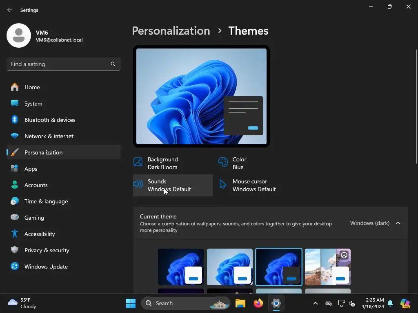Image resolution: width=418 pixels, height=313 pixels.
Task: Open the VM6 user profile avatar
Action: pyautogui.click(x=19, y=35)
